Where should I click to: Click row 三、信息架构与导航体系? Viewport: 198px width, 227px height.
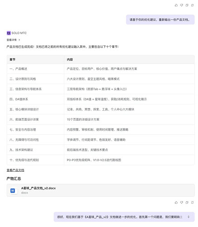[x=101, y=89]
